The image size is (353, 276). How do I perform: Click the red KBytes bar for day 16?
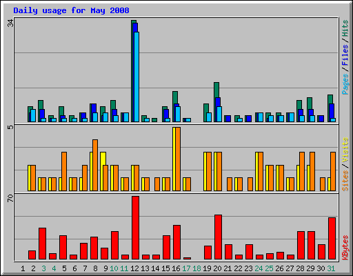coord(176,242)
